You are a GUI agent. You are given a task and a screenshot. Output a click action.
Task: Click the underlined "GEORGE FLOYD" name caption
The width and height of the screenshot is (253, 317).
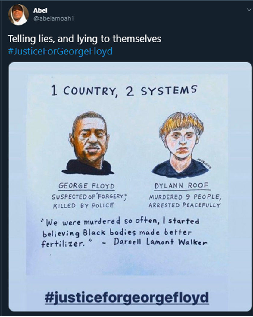pyautogui.click(x=86, y=186)
